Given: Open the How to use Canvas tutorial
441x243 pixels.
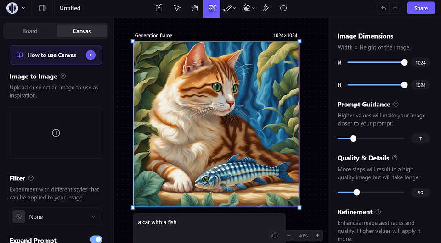Looking at the screenshot, I should tap(56, 55).
